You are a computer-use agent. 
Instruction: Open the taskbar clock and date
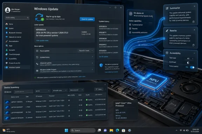point(195,131)
